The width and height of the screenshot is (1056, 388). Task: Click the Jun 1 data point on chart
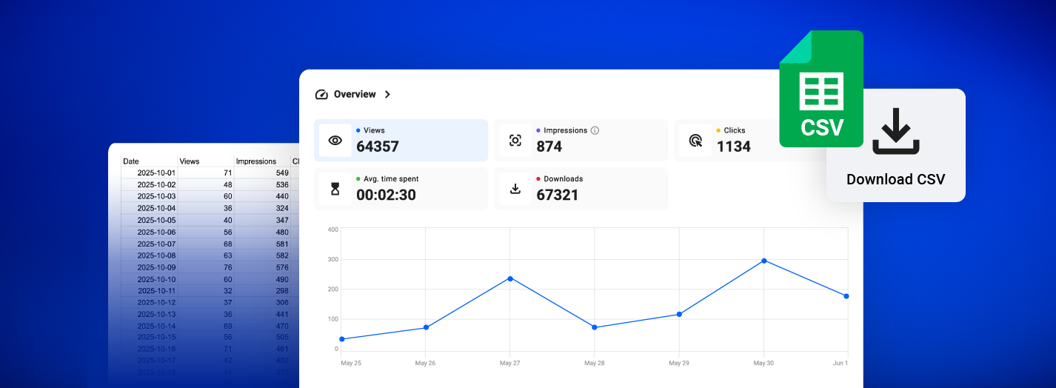click(x=846, y=296)
